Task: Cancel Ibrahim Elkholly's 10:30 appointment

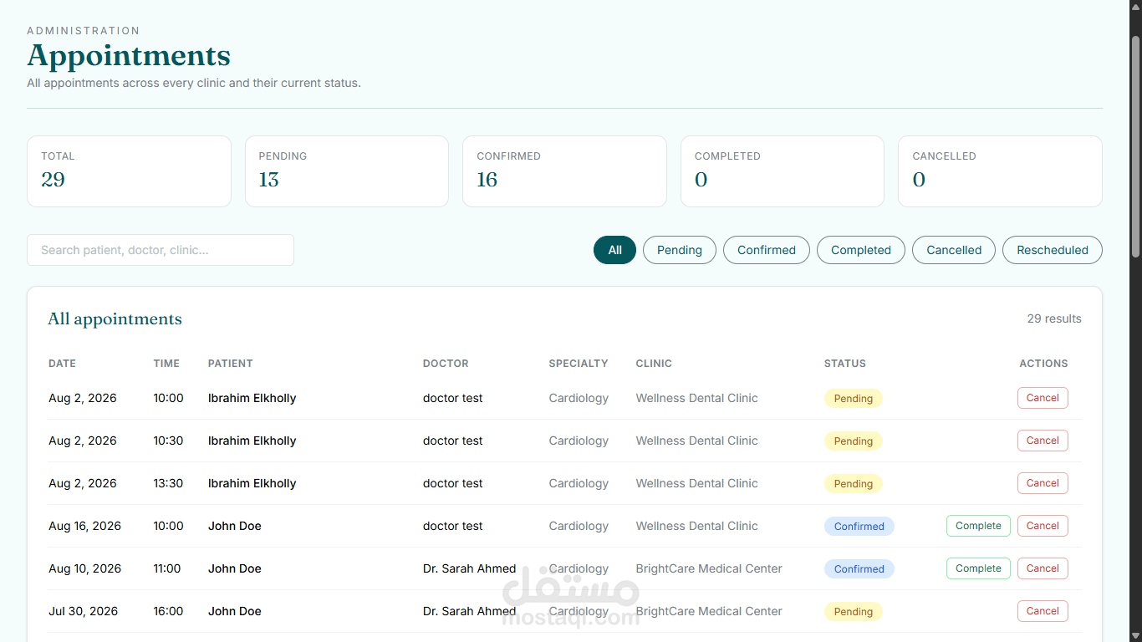Action: coord(1043,441)
